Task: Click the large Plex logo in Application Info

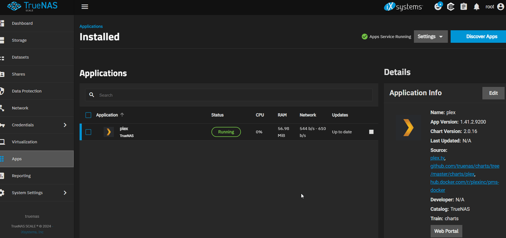Action: click(x=408, y=128)
